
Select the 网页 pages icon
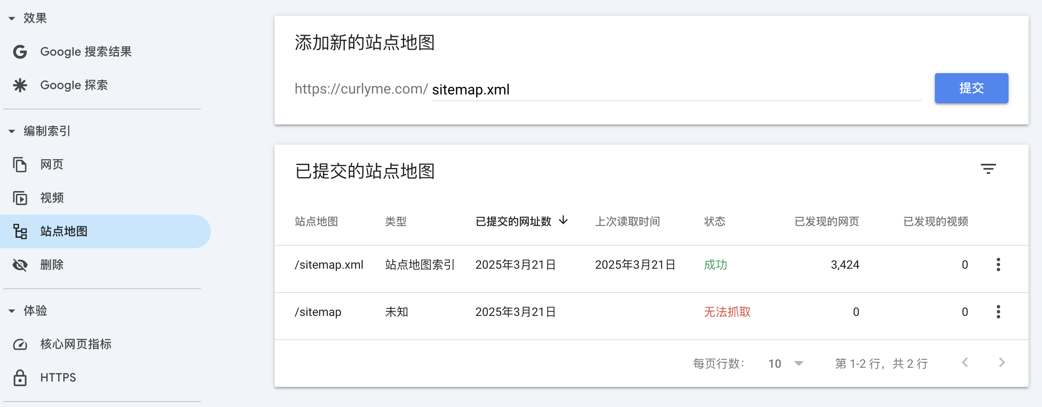point(20,165)
